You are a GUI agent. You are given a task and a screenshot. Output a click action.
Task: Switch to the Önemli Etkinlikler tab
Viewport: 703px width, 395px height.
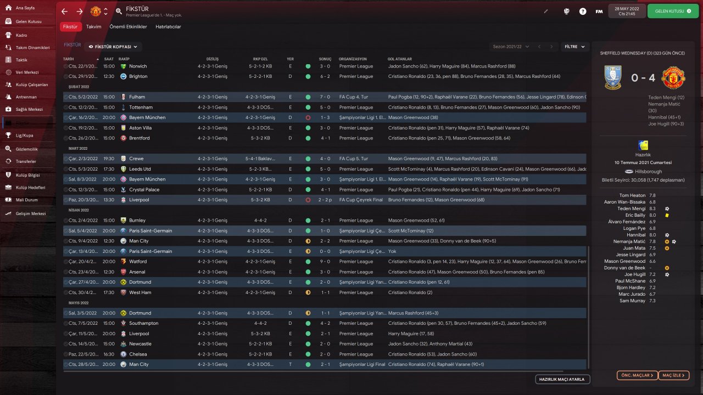pyautogui.click(x=129, y=26)
